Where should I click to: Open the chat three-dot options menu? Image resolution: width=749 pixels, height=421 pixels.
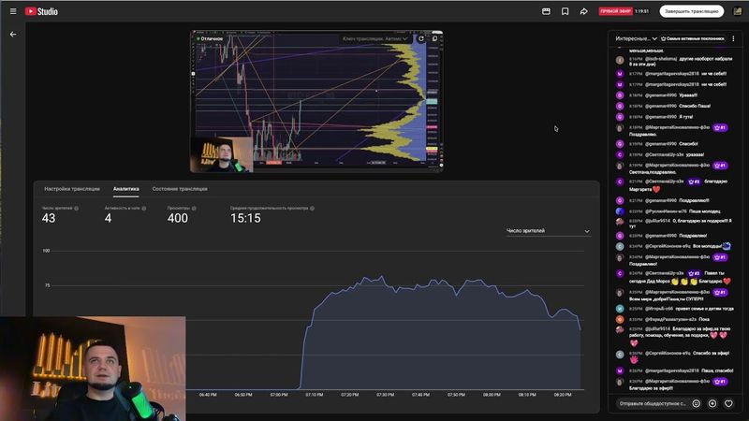point(733,38)
